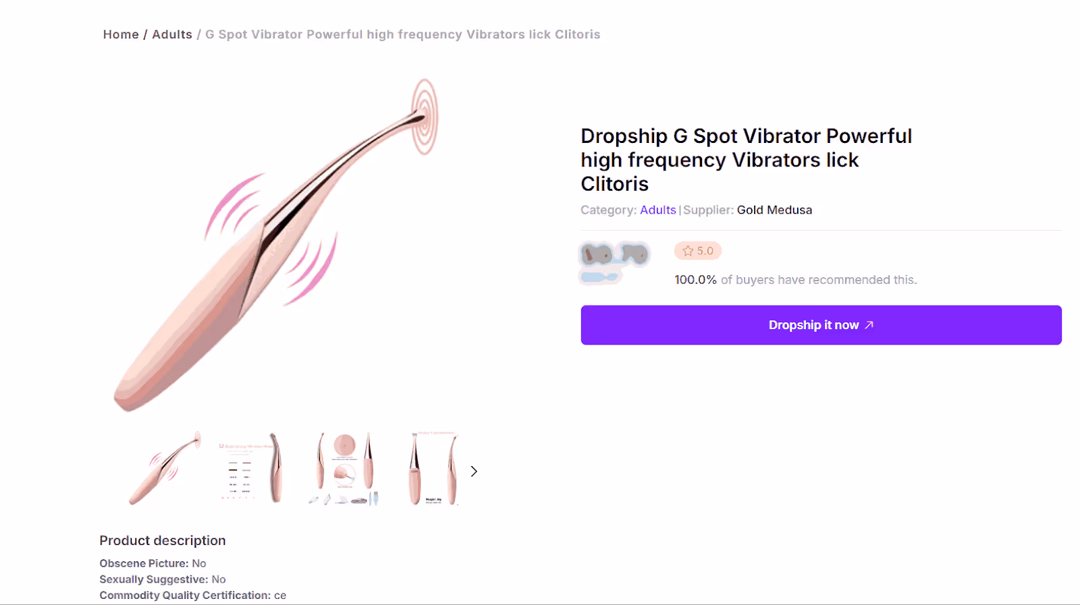Screen dimensions: 1080x605
Task: Open the vibration modes chart thumbnail
Action: click(252, 468)
